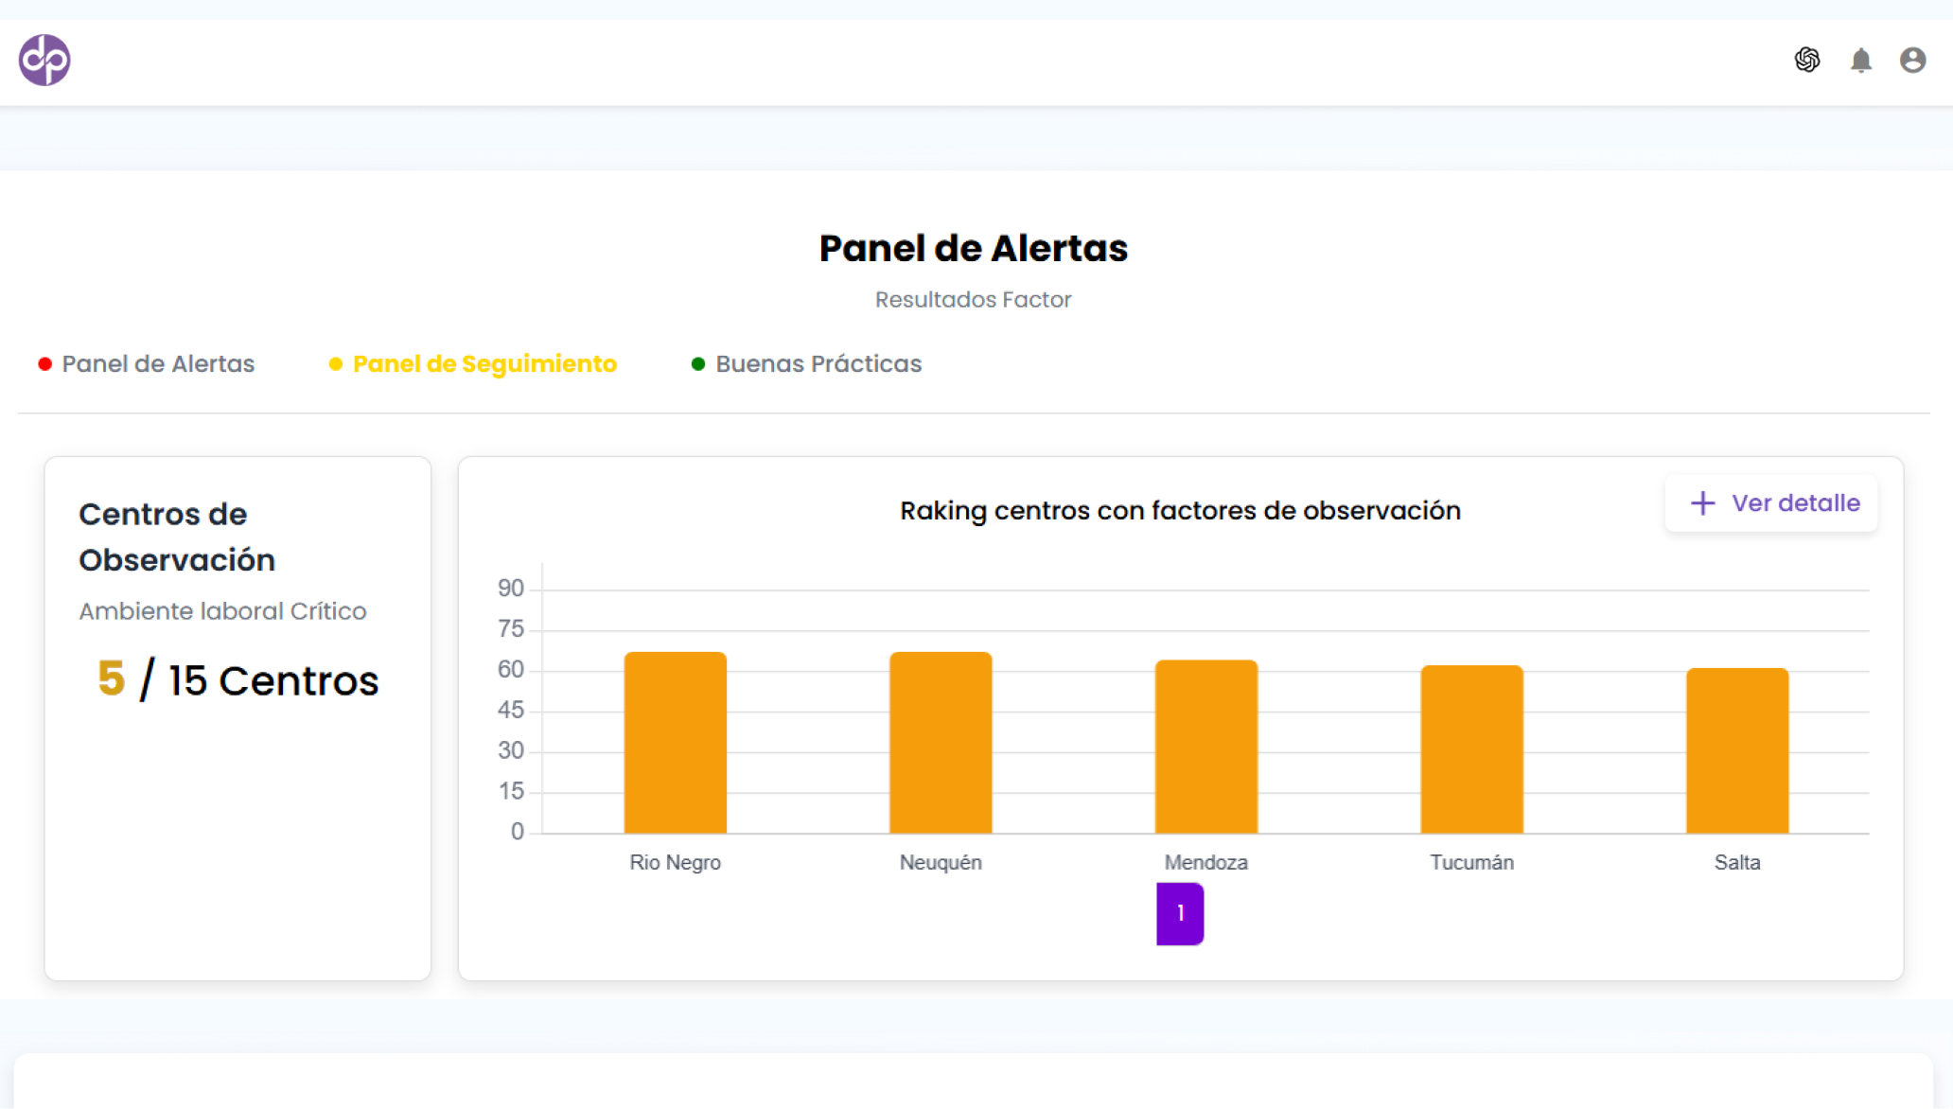Viewport: 1953px width, 1109px height.
Task: Open the ChatGPT assistant icon
Action: [1806, 60]
